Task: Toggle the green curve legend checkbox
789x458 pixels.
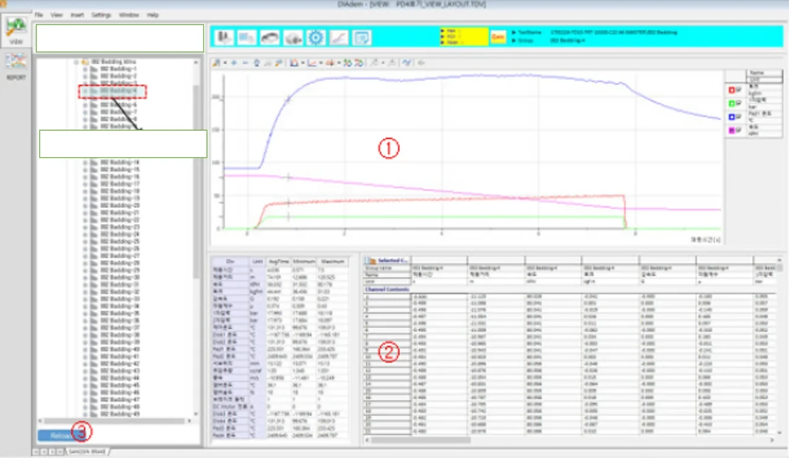Action: coord(738,103)
